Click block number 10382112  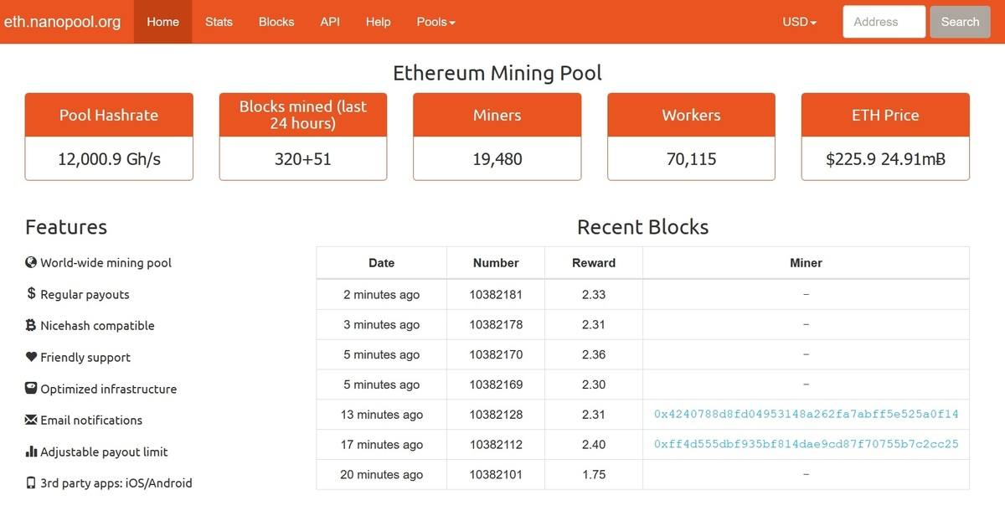(x=496, y=445)
